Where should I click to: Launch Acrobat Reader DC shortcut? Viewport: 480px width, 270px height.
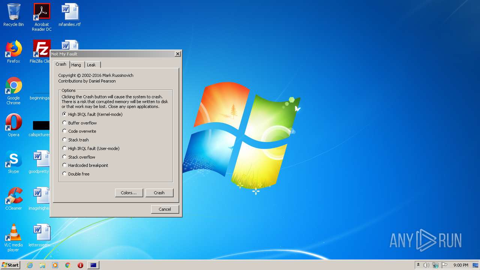[42, 17]
